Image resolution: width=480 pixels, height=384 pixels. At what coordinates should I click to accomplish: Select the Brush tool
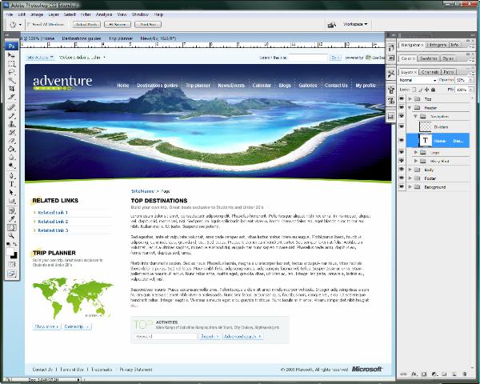pos(11,116)
